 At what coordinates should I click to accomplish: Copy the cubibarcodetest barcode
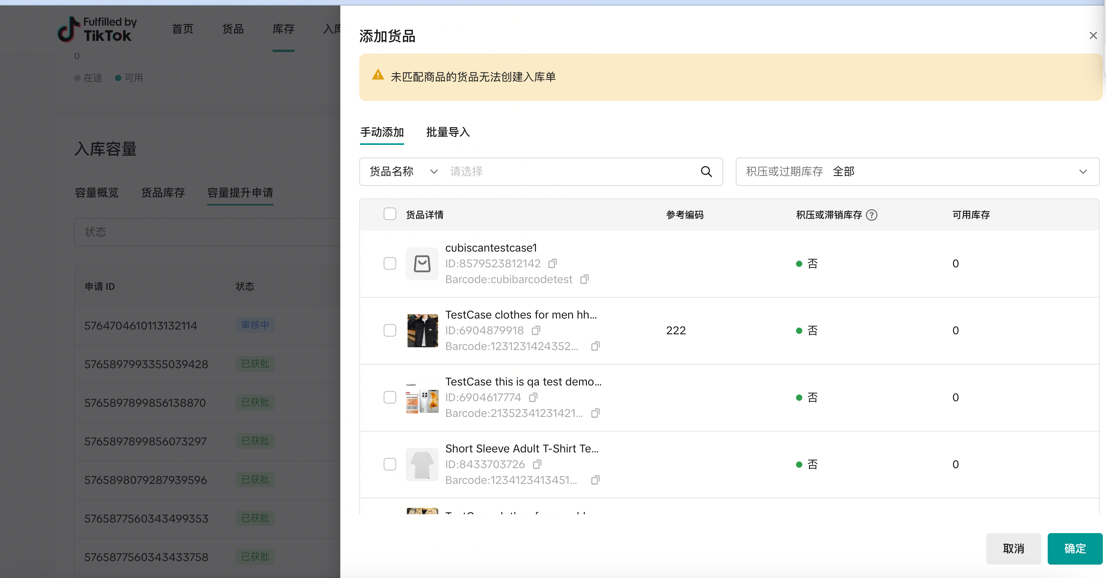click(x=585, y=279)
